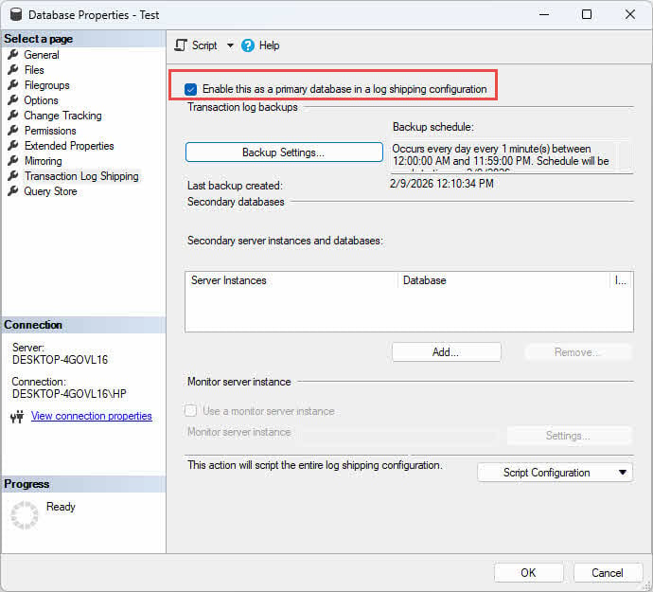653x592 pixels.
Task: Click the wrench icon beside Permissions
Action: coord(13,131)
